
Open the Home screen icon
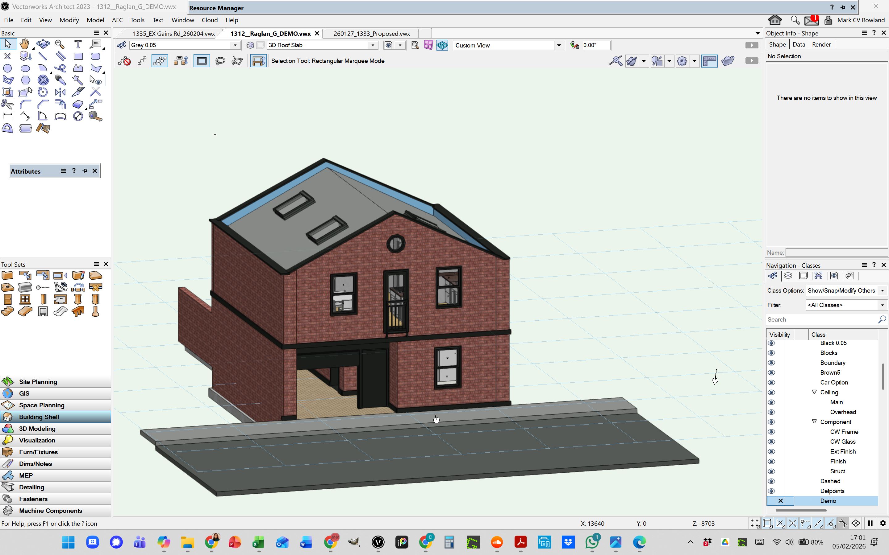pos(775,20)
